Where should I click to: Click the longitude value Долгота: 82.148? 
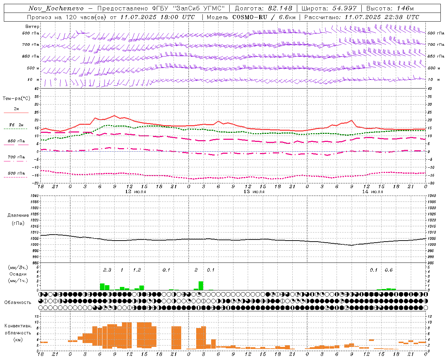coord(263,8)
